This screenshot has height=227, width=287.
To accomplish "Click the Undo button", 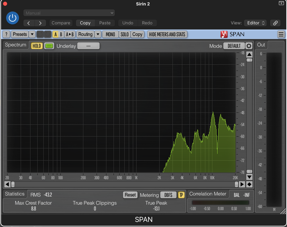I will (128, 23).
